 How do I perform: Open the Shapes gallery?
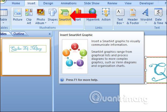(53, 16)
